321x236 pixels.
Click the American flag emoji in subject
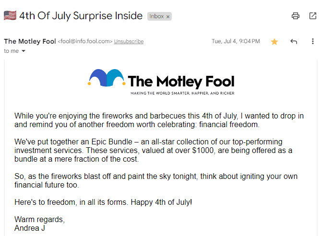[x=10, y=15]
